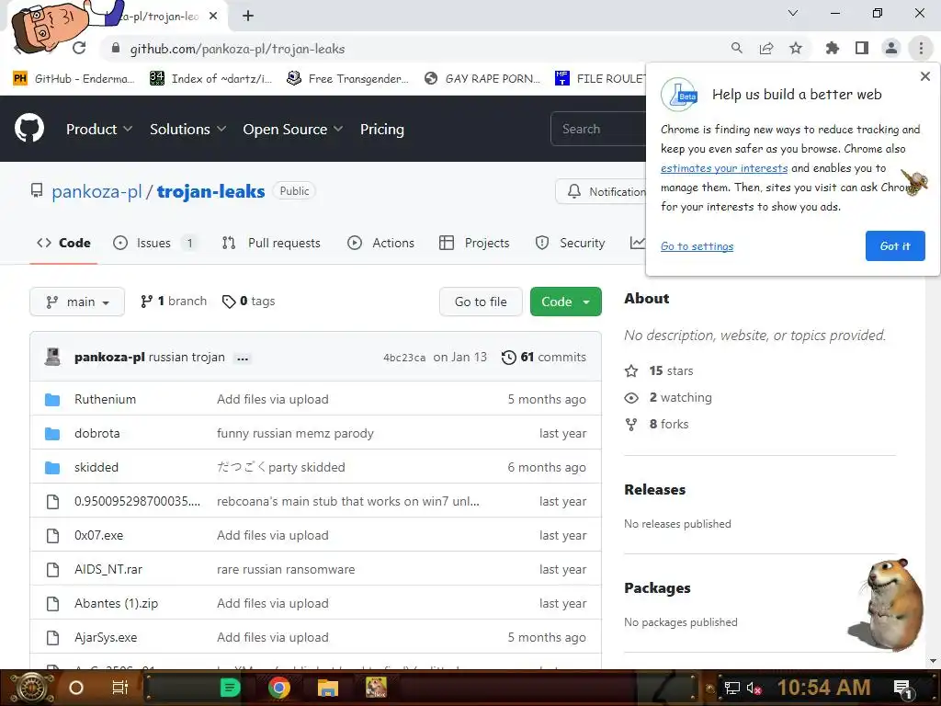Click the share page icon in the address bar

point(766,49)
